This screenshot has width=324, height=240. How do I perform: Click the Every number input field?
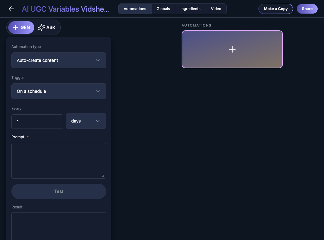pyautogui.click(x=37, y=122)
